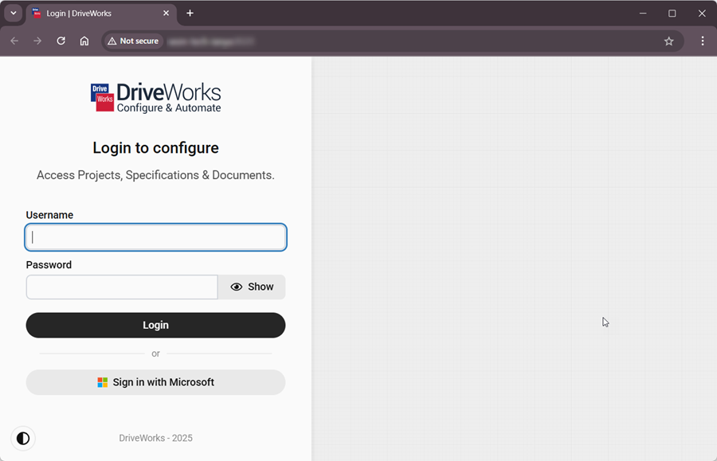Open the browser home page
The height and width of the screenshot is (461, 717).
coord(84,41)
